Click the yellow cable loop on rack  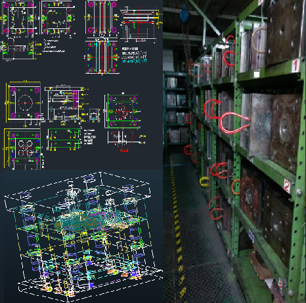204,182
